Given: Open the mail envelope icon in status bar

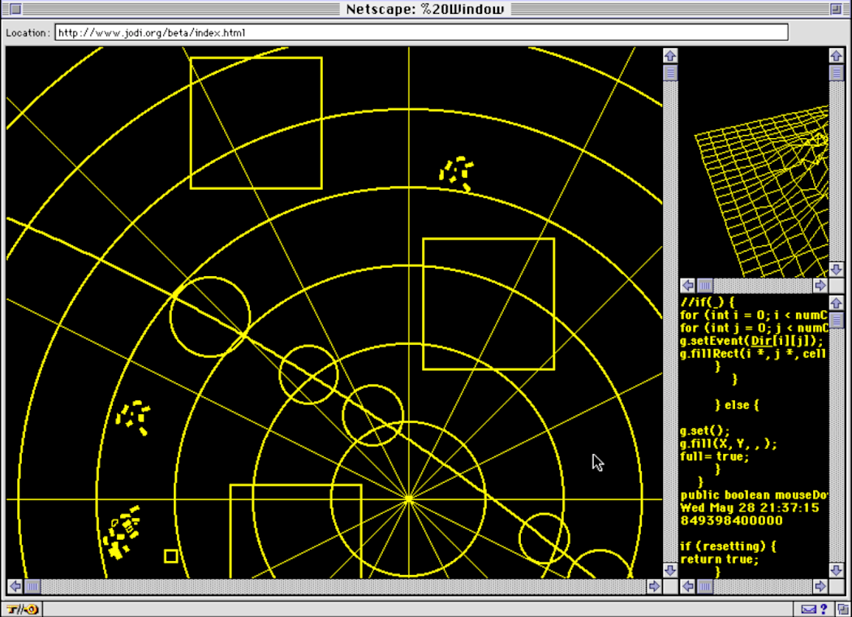Looking at the screenshot, I should (x=808, y=610).
